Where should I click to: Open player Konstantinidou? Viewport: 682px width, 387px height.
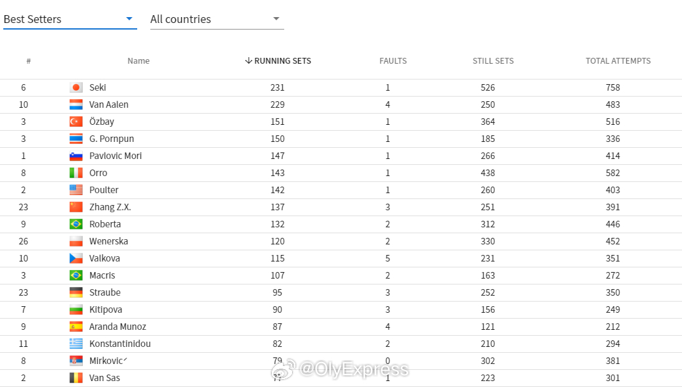pyautogui.click(x=120, y=344)
